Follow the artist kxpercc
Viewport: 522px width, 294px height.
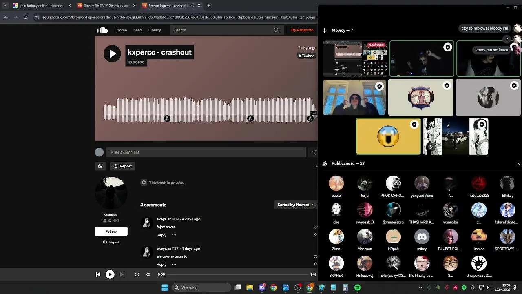tap(111, 232)
